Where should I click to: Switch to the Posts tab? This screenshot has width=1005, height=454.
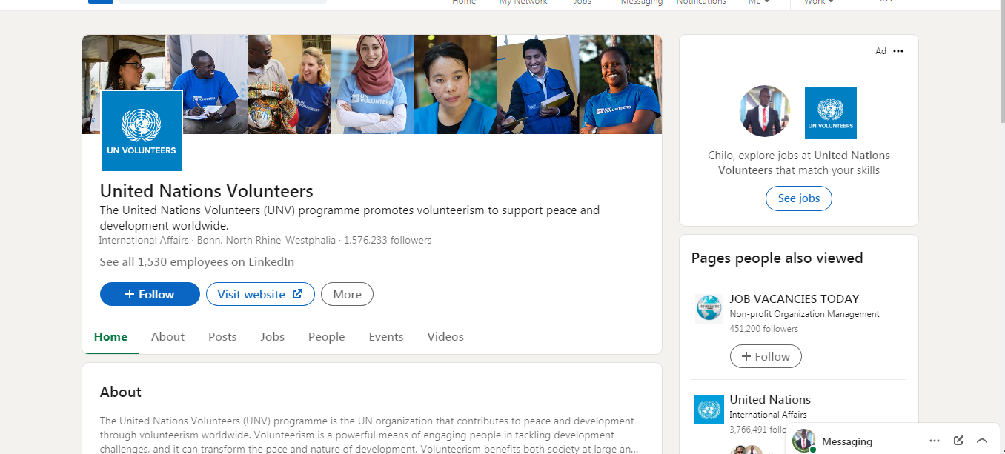[222, 336]
